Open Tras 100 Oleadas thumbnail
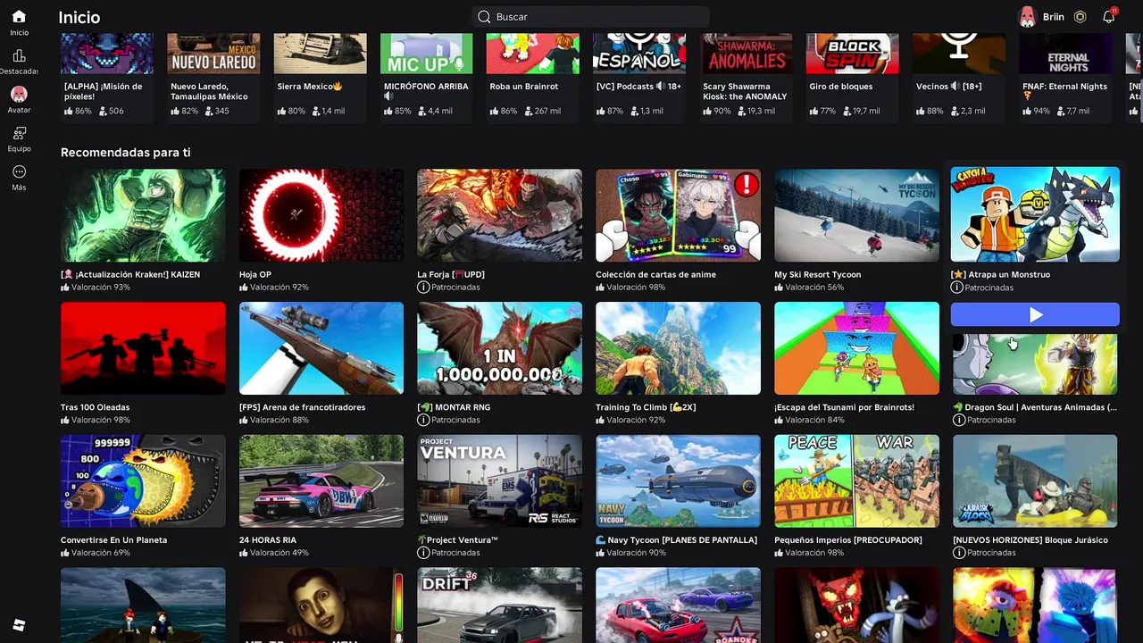The image size is (1143, 643). pos(143,348)
